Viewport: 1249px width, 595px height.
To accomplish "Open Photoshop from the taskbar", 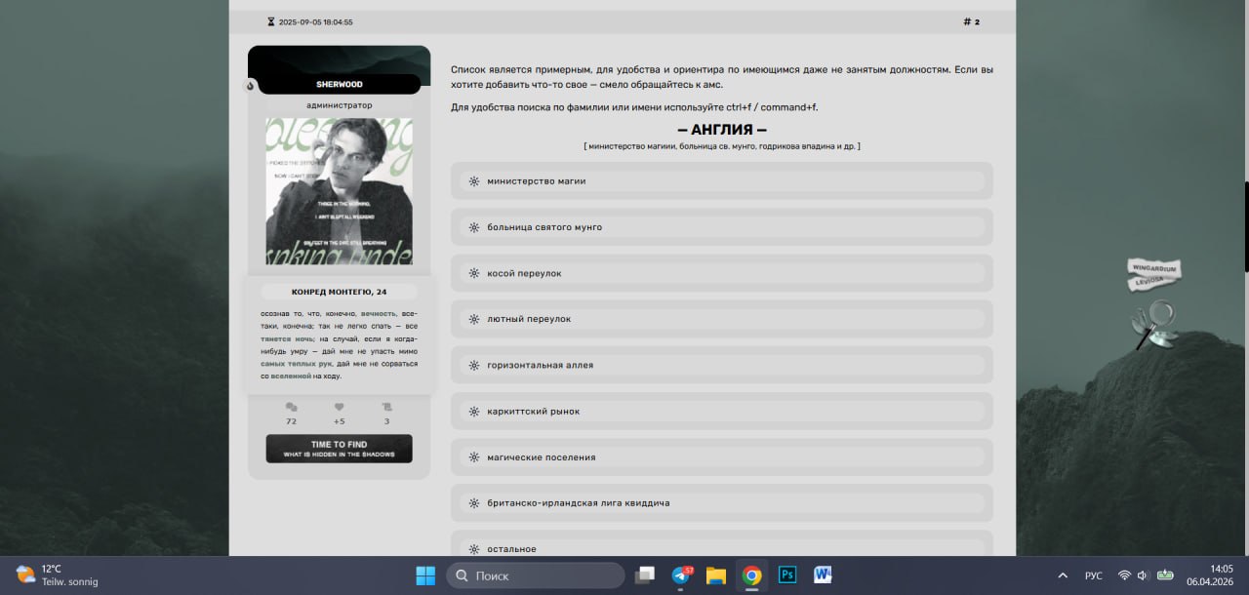I will click(786, 575).
